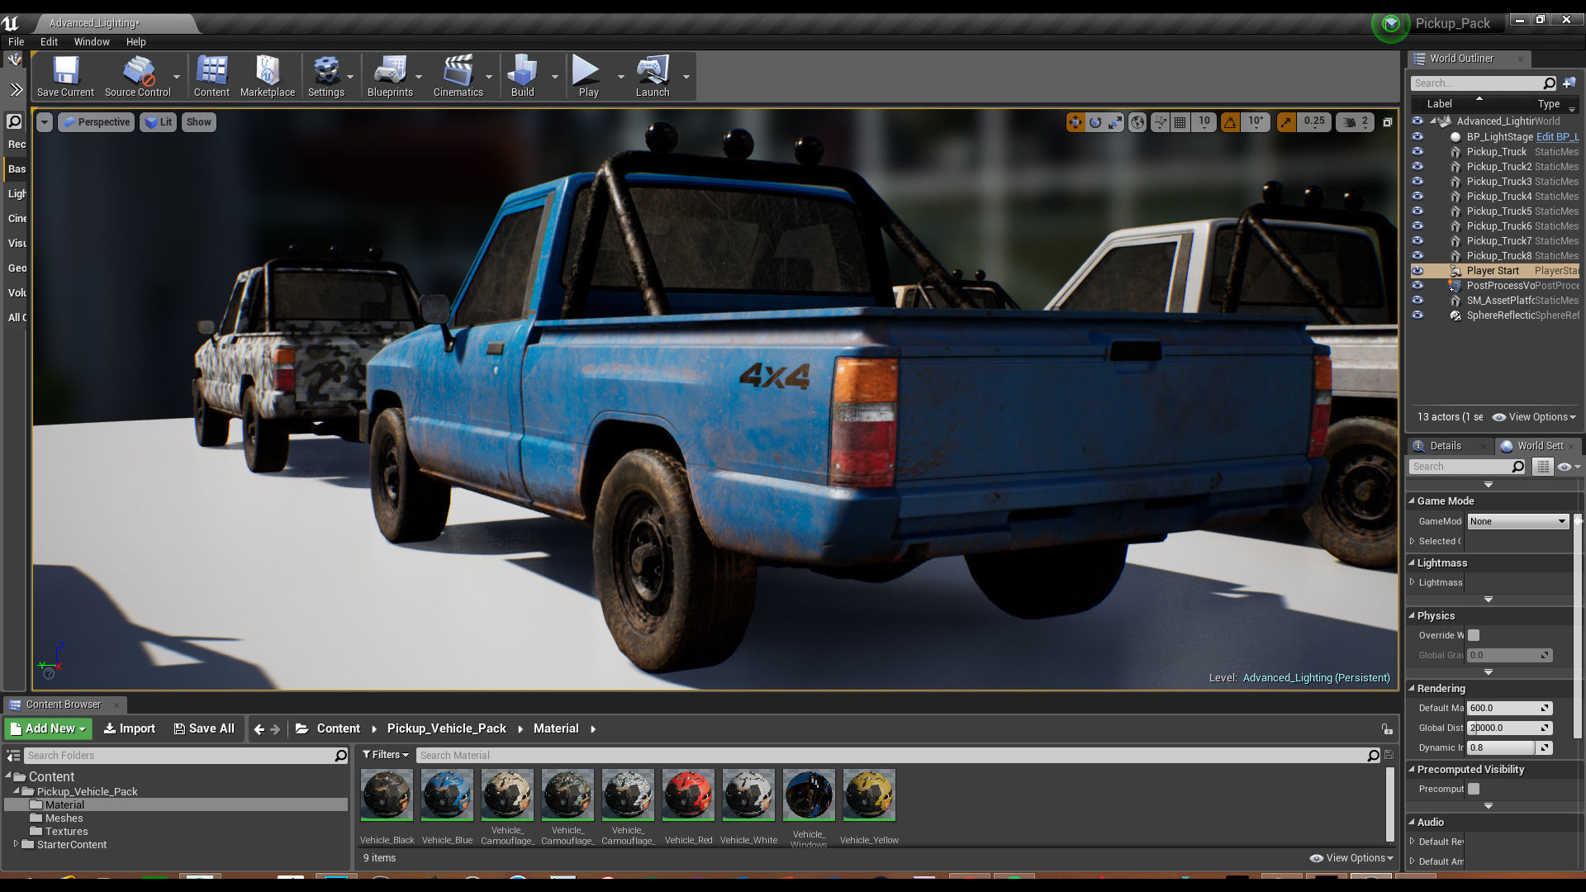This screenshot has width=1586, height=892.
Task: Expand the collapsed modes toolbar arrows
Action: (16, 89)
